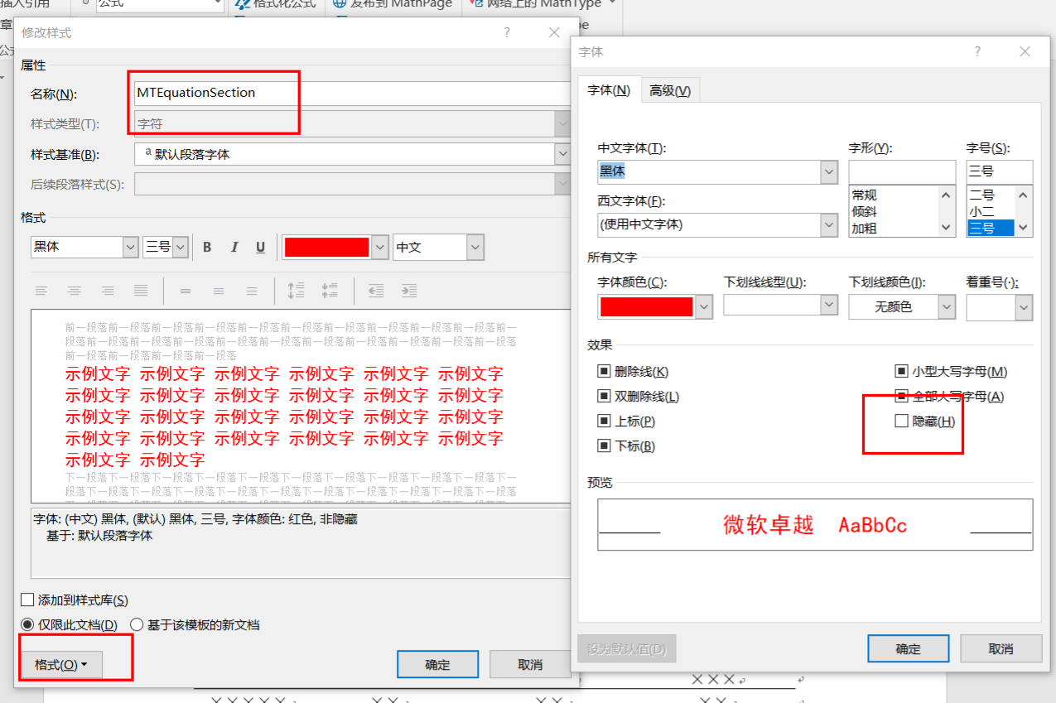This screenshot has width=1056, height=703.
Task: Select the 字体(N) tab
Action: (609, 90)
